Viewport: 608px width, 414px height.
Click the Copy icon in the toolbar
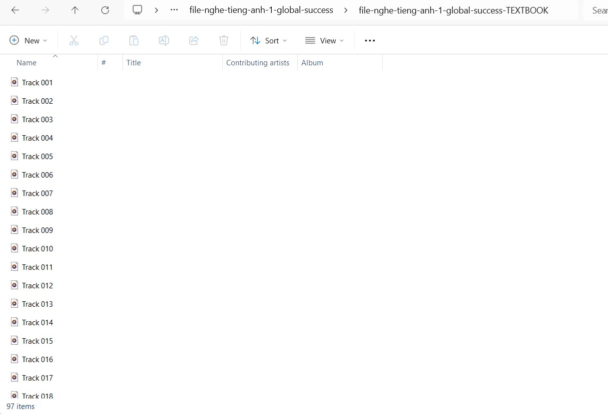point(104,40)
